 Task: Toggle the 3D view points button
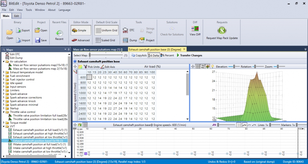pos(203,67)
